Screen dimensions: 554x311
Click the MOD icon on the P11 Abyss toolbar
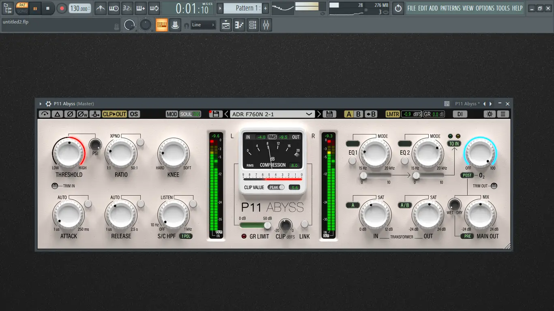point(171,114)
